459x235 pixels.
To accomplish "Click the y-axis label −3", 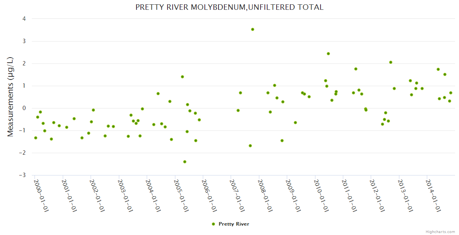I will 23,175.
